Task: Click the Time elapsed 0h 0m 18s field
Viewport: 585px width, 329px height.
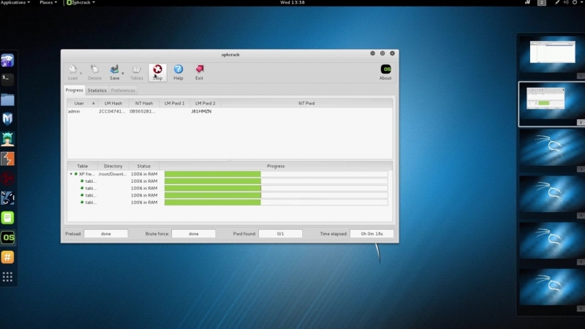Action: click(x=371, y=234)
